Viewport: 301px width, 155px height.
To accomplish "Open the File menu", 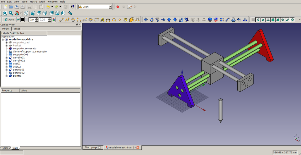I will tap(3, 2).
